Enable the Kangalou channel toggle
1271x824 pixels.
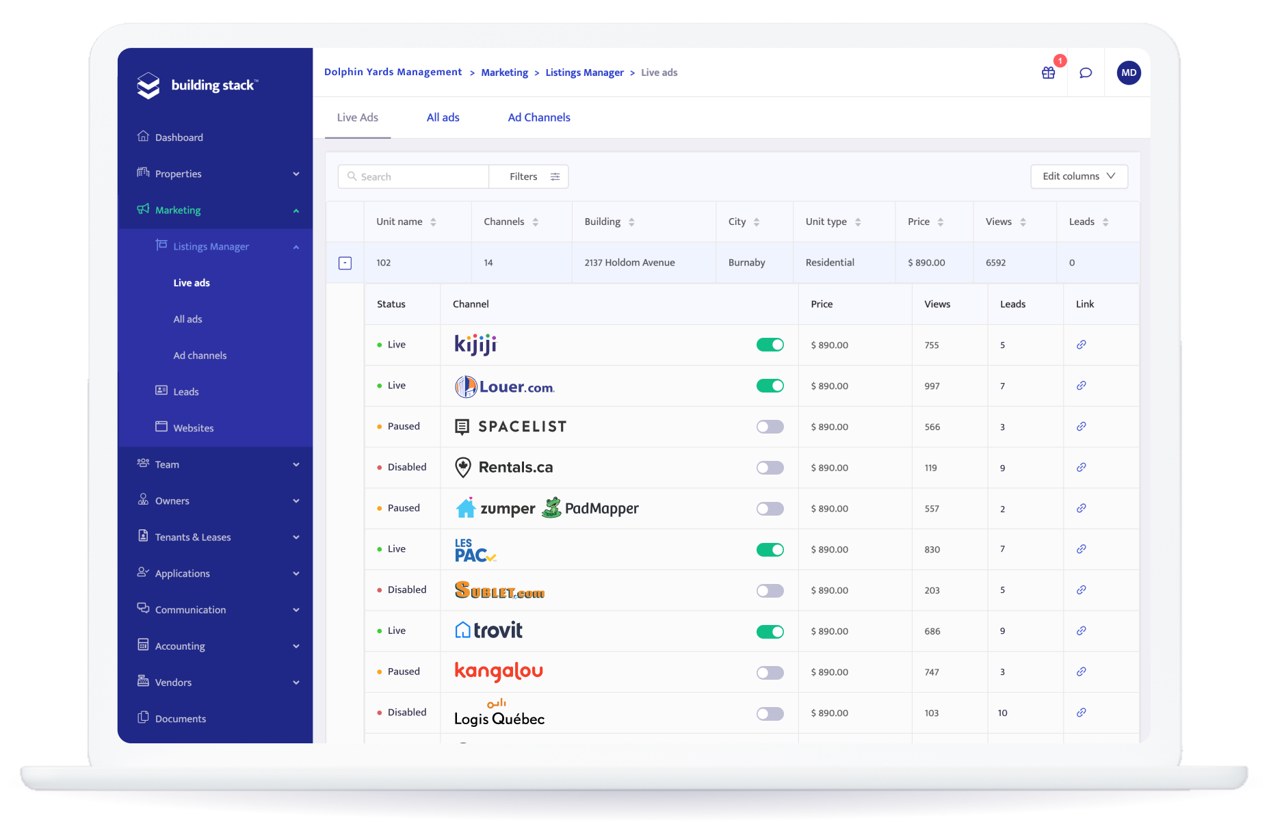coord(770,673)
